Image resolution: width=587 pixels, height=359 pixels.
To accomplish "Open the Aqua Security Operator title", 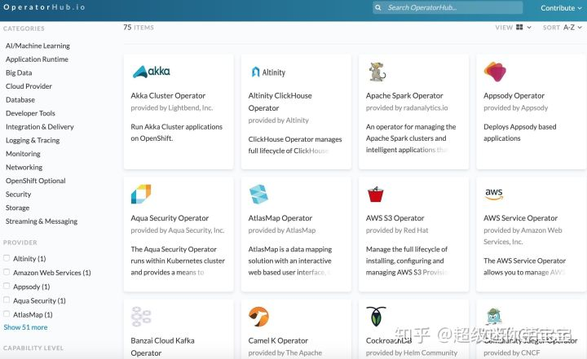I will point(170,217).
